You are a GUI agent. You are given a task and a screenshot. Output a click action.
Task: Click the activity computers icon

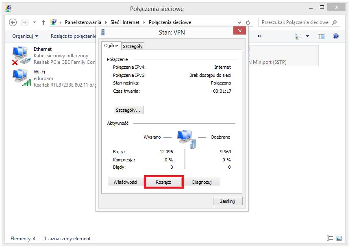(187, 139)
